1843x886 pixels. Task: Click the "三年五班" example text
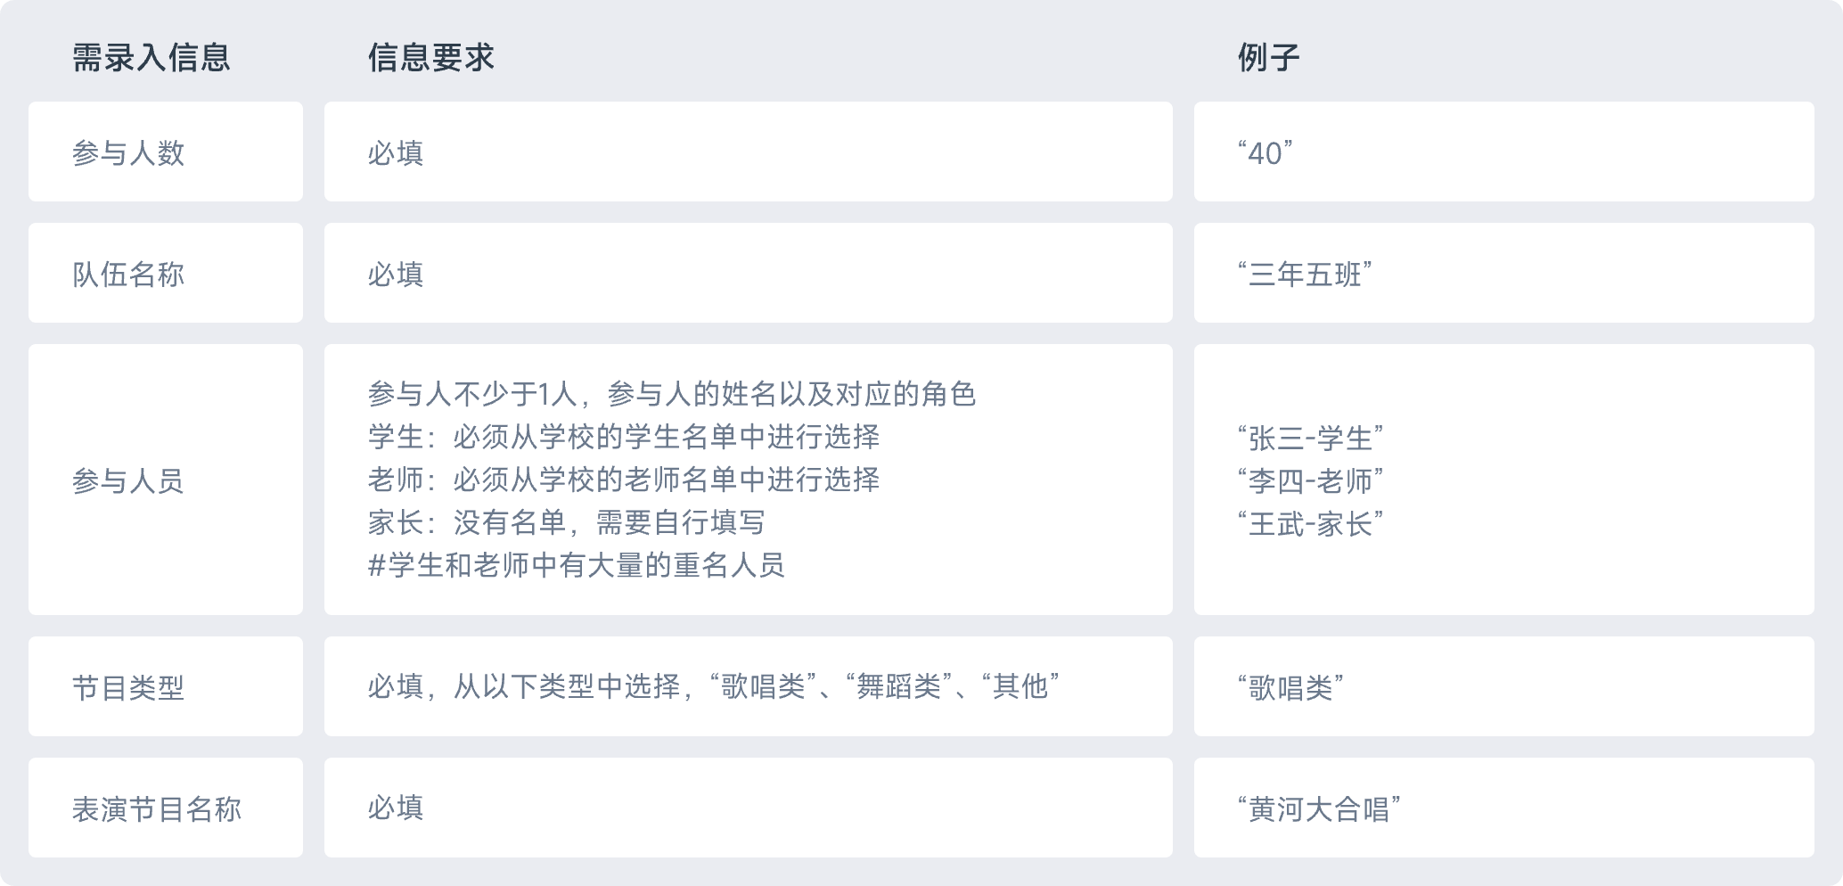pyautogui.click(x=1305, y=275)
